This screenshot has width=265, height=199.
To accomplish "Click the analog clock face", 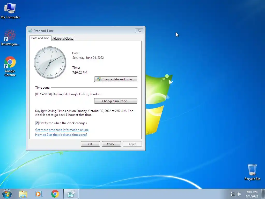I will pos(50,63).
